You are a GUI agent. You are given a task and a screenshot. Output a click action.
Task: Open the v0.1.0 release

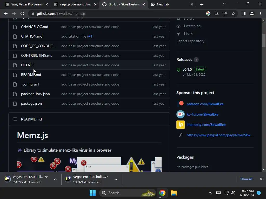(x=187, y=69)
